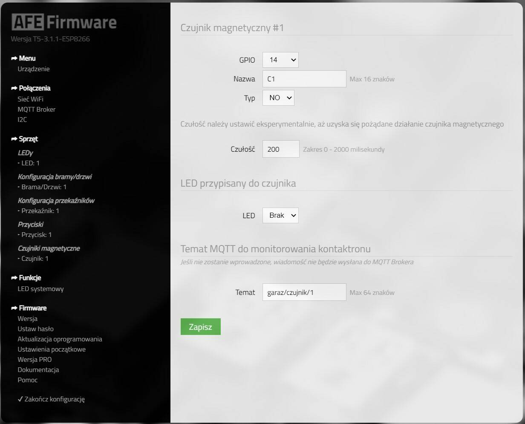Click the AFE Firmware logo
Viewport: 525px width, 424px height.
[64, 22]
